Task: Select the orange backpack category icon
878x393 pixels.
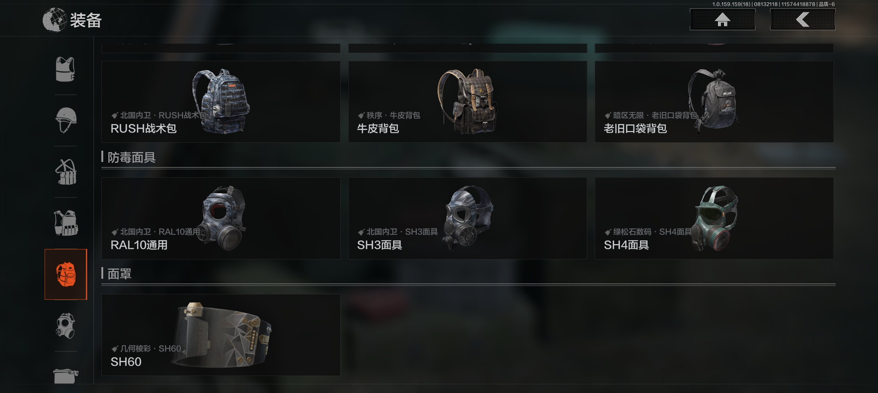Action: click(x=66, y=274)
